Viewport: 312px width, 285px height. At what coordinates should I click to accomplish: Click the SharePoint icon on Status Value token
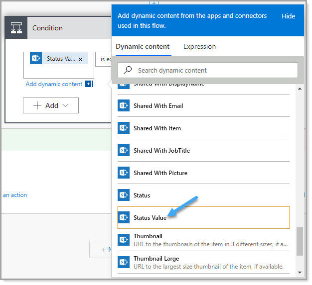36,58
